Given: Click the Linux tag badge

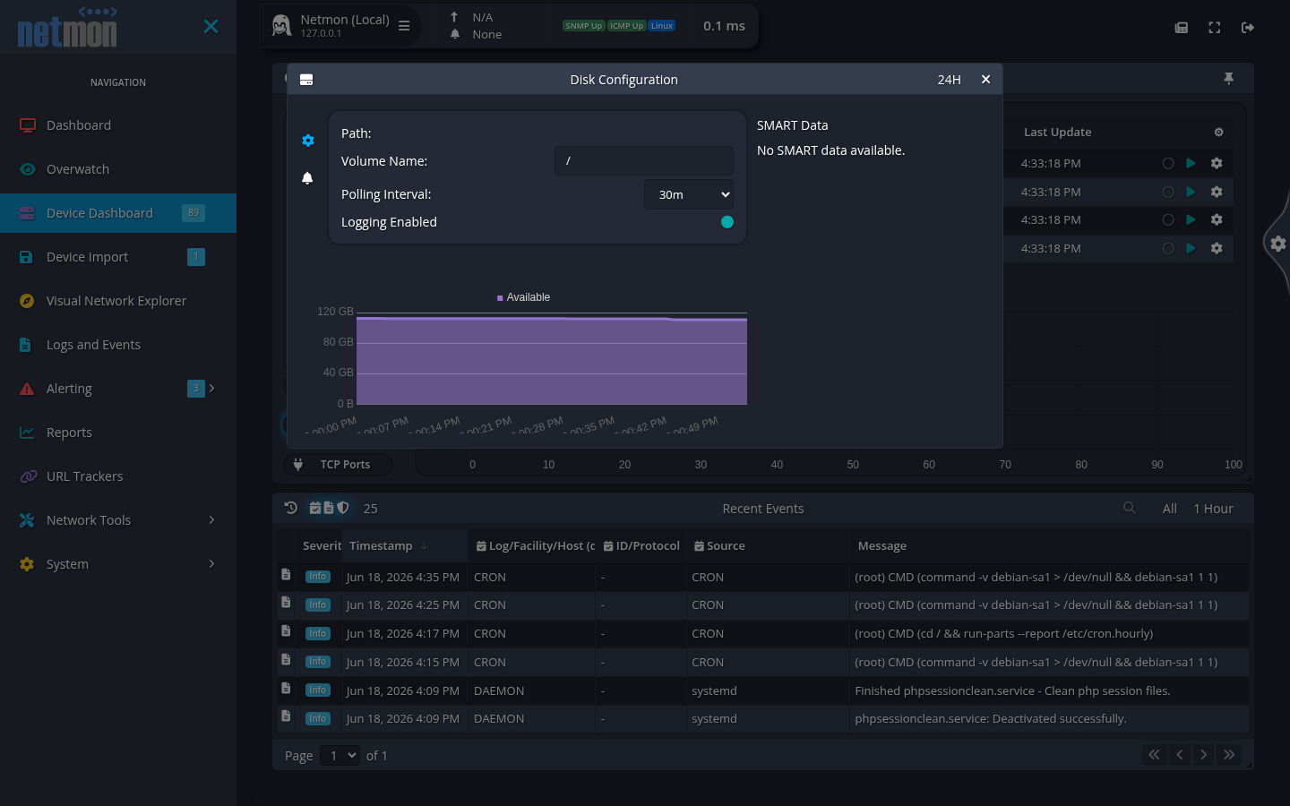Looking at the screenshot, I should [662, 26].
